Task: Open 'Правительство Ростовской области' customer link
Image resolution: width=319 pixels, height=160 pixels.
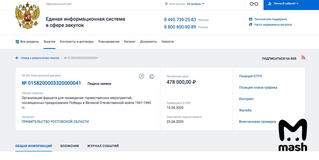Action: point(55,121)
